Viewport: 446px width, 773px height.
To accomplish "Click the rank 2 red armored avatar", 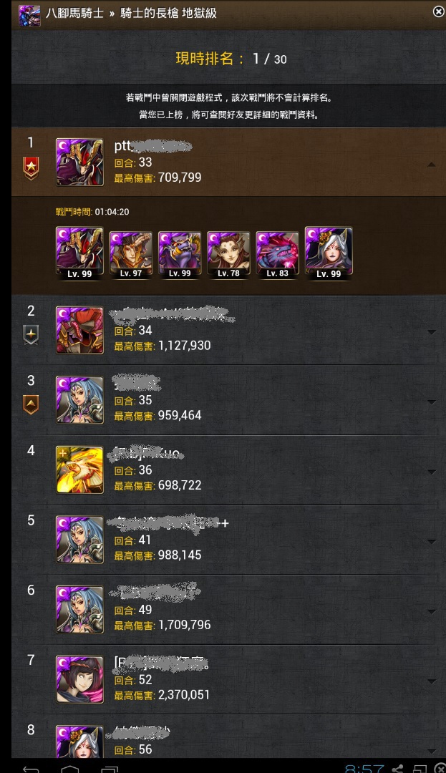I will click(80, 330).
